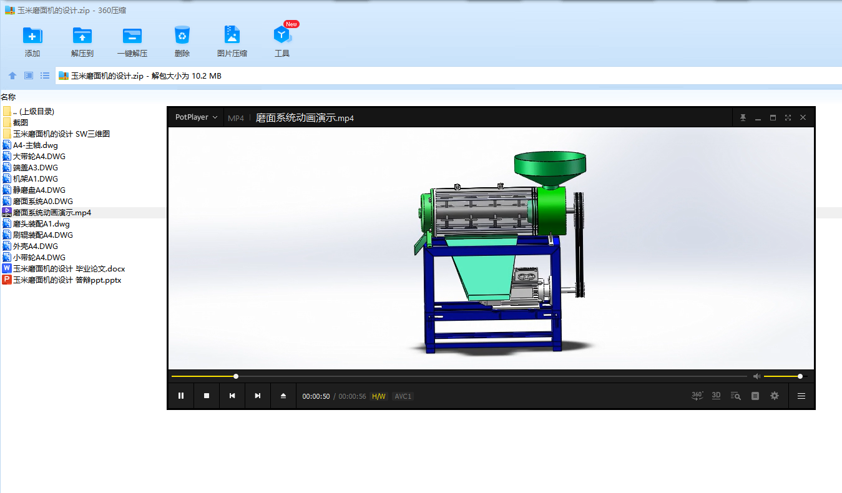Click the video frame showing the grinding machine
The image size is (842, 493).
pyautogui.click(x=491, y=248)
